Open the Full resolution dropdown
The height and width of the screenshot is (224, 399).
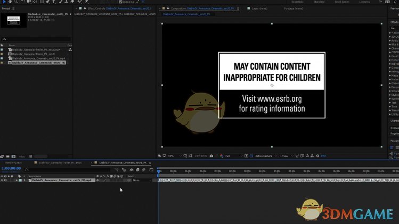pos(234,156)
